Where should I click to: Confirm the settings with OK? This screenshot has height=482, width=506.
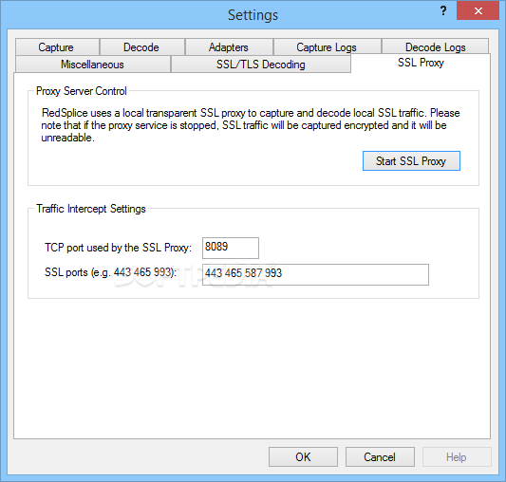(x=303, y=456)
